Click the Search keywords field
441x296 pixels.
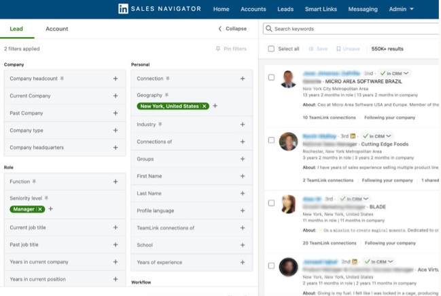(x=351, y=28)
